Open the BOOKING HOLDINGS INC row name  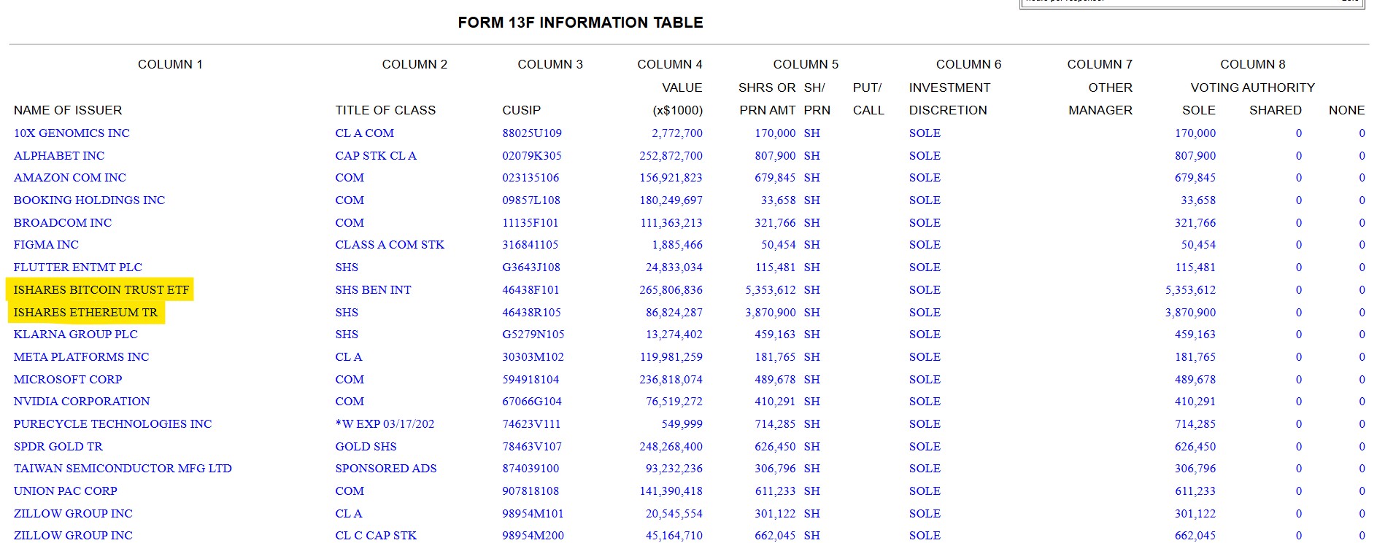coord(89,200)
